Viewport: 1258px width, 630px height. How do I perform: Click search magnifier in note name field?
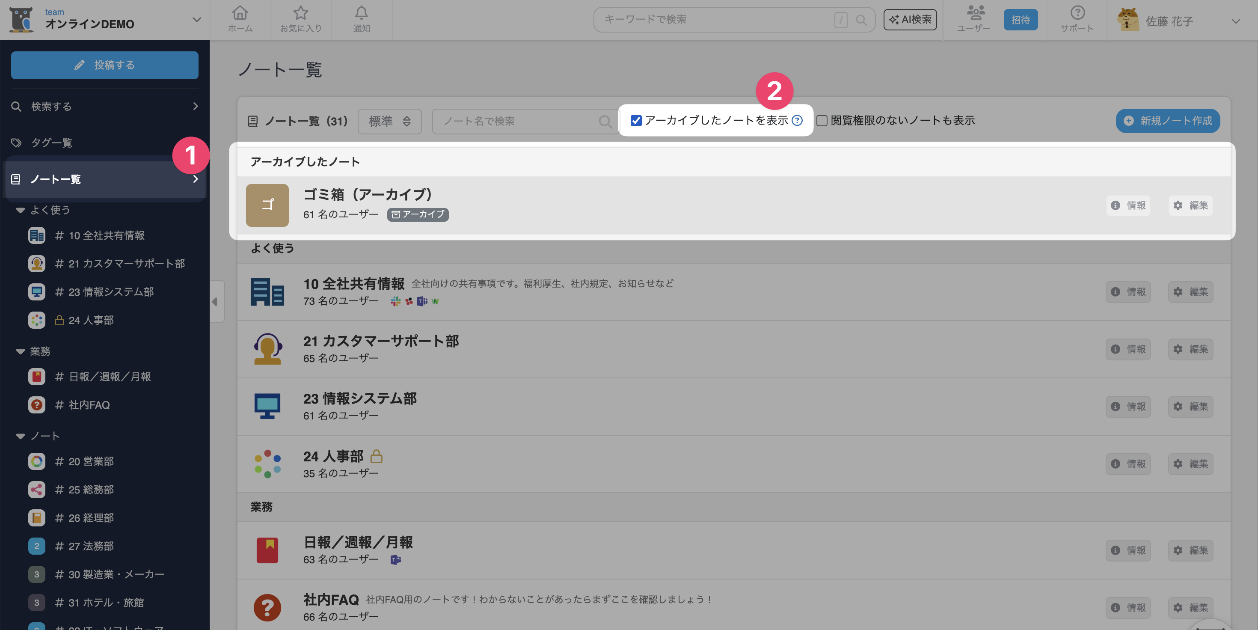click(605, 121)
